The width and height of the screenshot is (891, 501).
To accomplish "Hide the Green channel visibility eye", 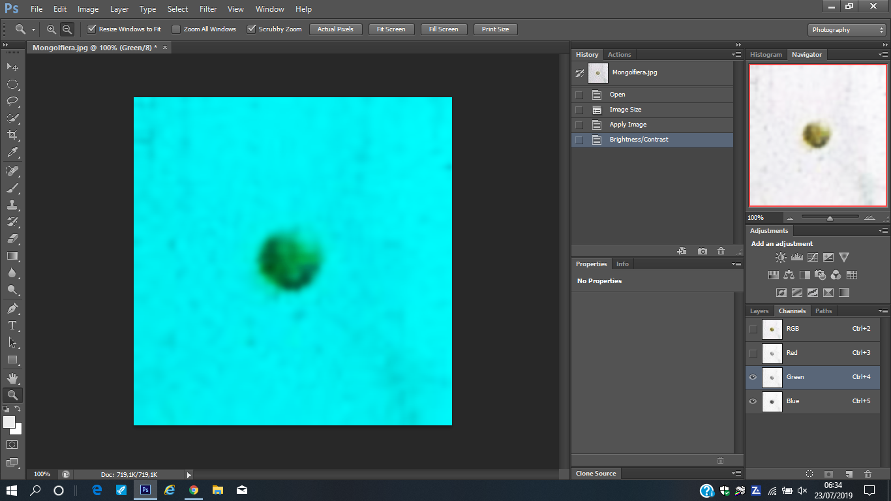I will coord(753,377).
